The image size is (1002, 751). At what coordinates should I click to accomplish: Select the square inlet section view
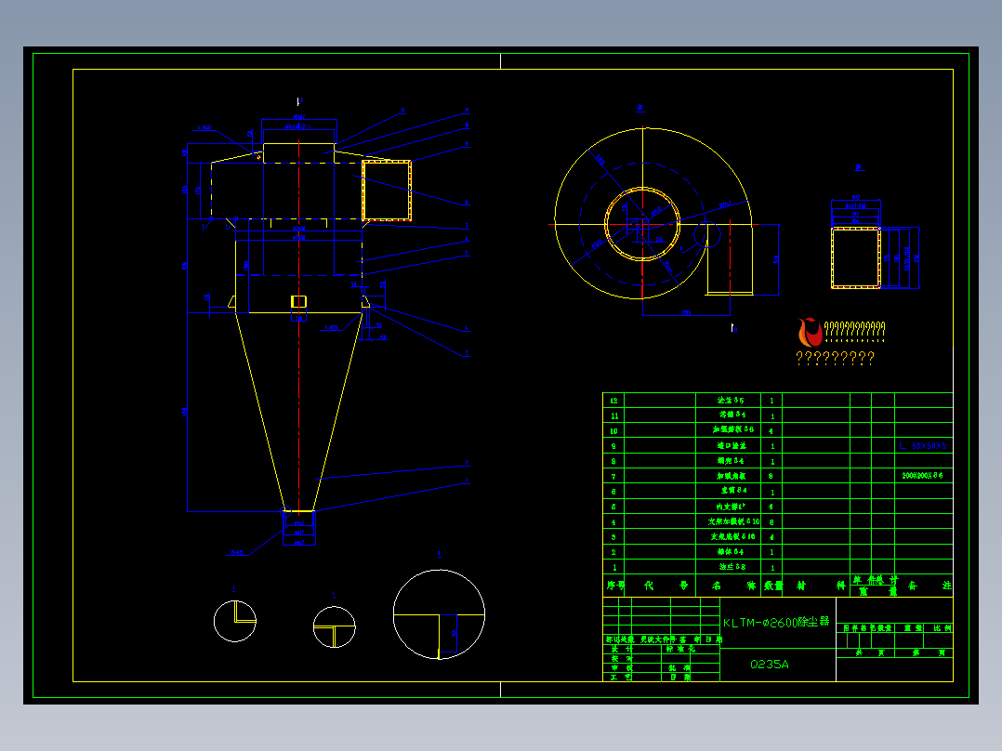pos(856,257)
